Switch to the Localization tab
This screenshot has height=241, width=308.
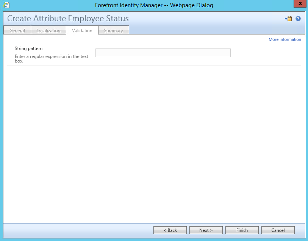[x=48, y=30]
